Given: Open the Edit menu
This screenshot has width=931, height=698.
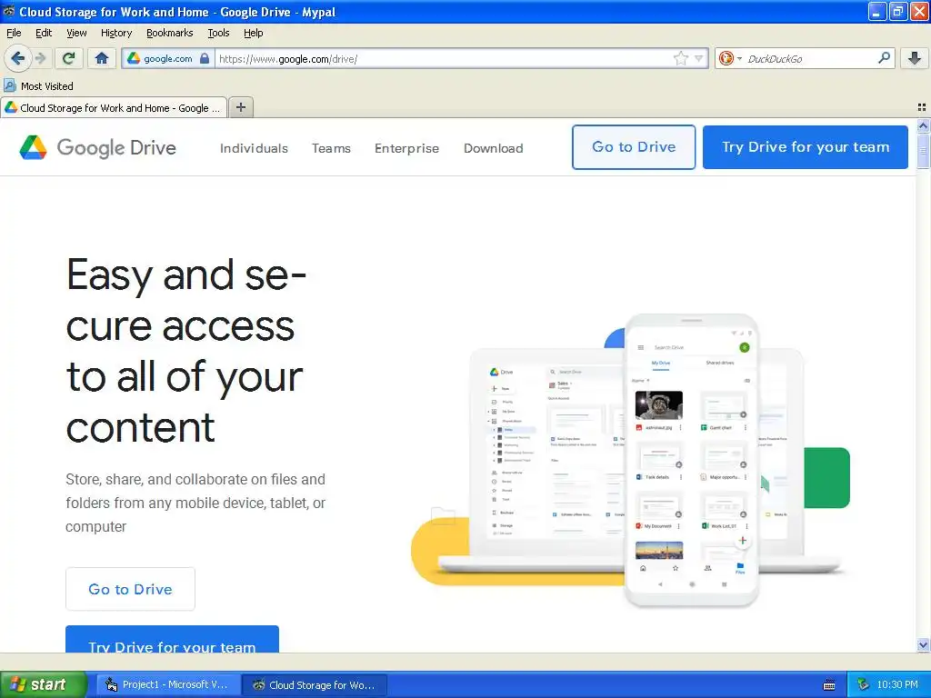Looking at the screenshot, I should click(x=44, y=33).
